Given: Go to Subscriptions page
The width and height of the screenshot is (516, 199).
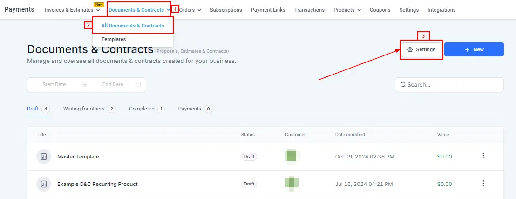Looking at the screenshot, I should [226, 10].
